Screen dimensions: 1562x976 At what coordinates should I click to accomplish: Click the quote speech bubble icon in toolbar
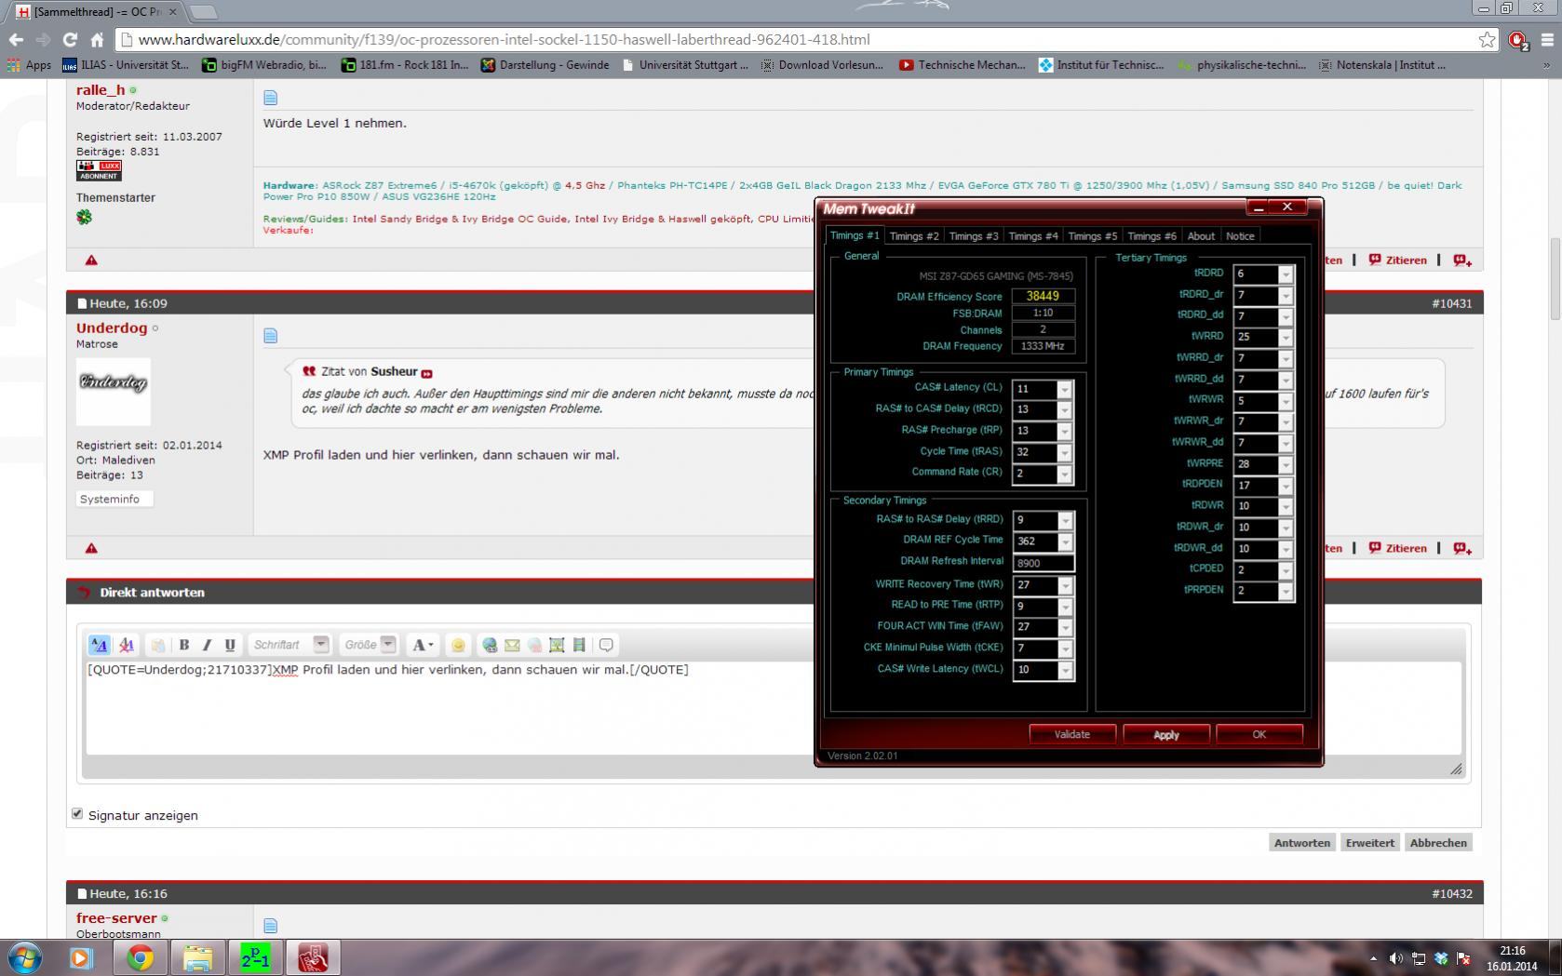click(606, 645)
